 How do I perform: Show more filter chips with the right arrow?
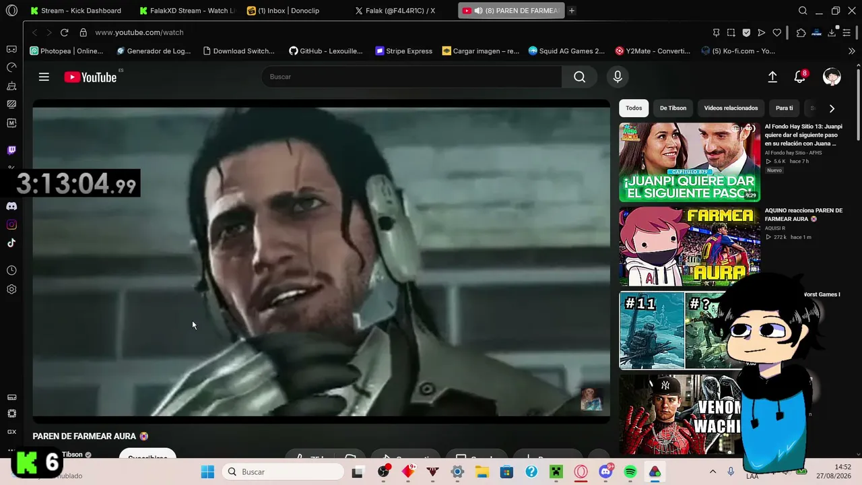coord(832,108)
